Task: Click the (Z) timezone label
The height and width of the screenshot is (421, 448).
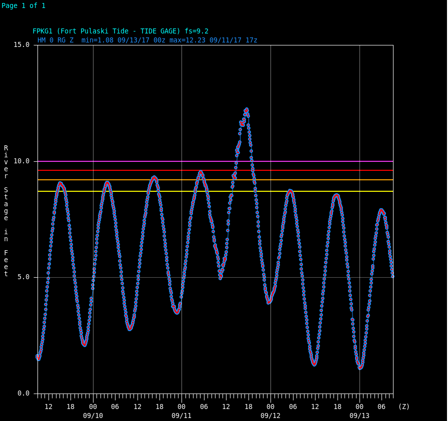Action: 404,407
